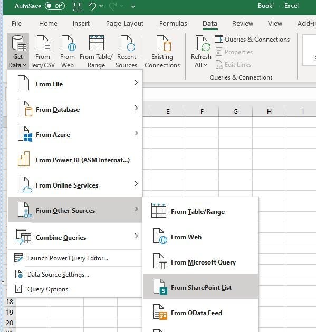
Task: Click the Power BI bars icon
Action: click(x=24, y=159)
